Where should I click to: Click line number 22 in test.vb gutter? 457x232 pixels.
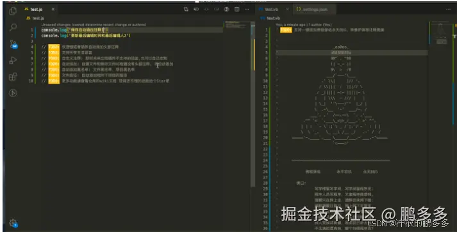pyautogui.click(x=265, y=149)
